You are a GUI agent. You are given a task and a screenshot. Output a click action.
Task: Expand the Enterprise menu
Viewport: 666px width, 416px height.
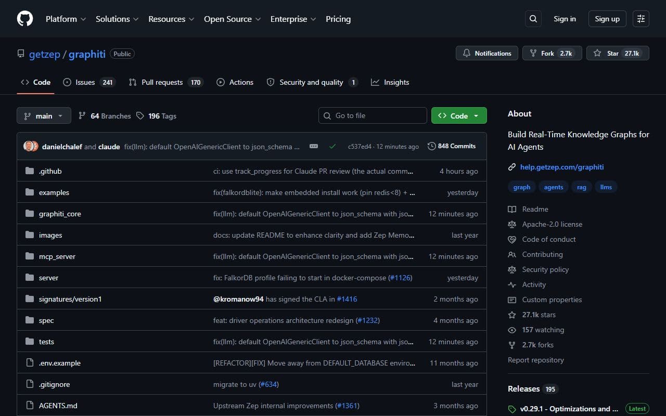[293, 19]
